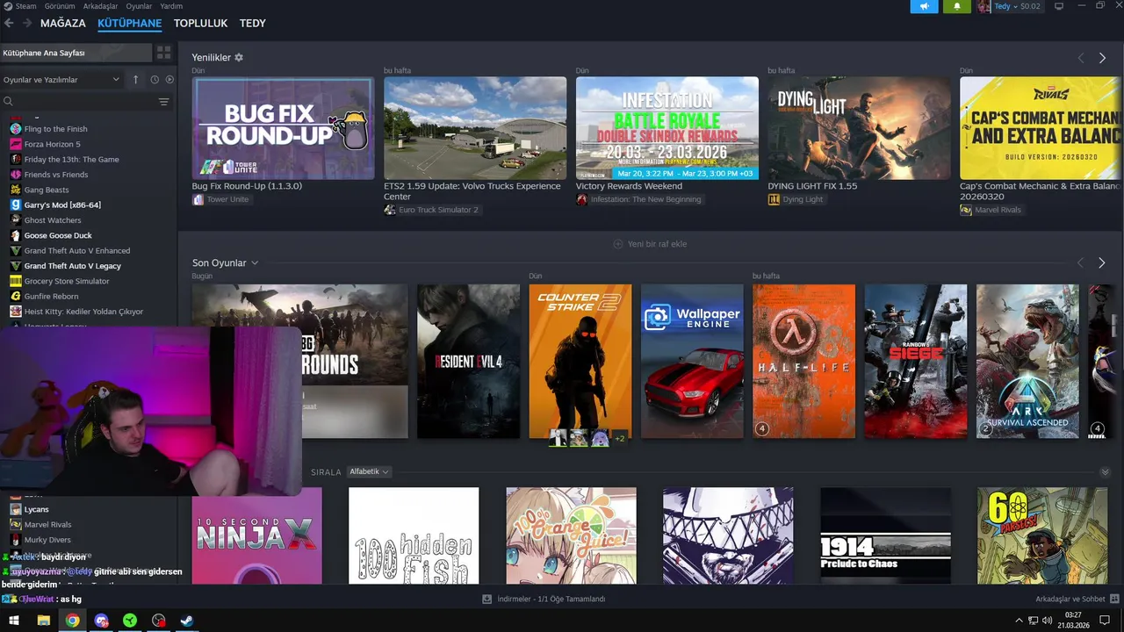Open the Görünüm menu

(60, 6)
